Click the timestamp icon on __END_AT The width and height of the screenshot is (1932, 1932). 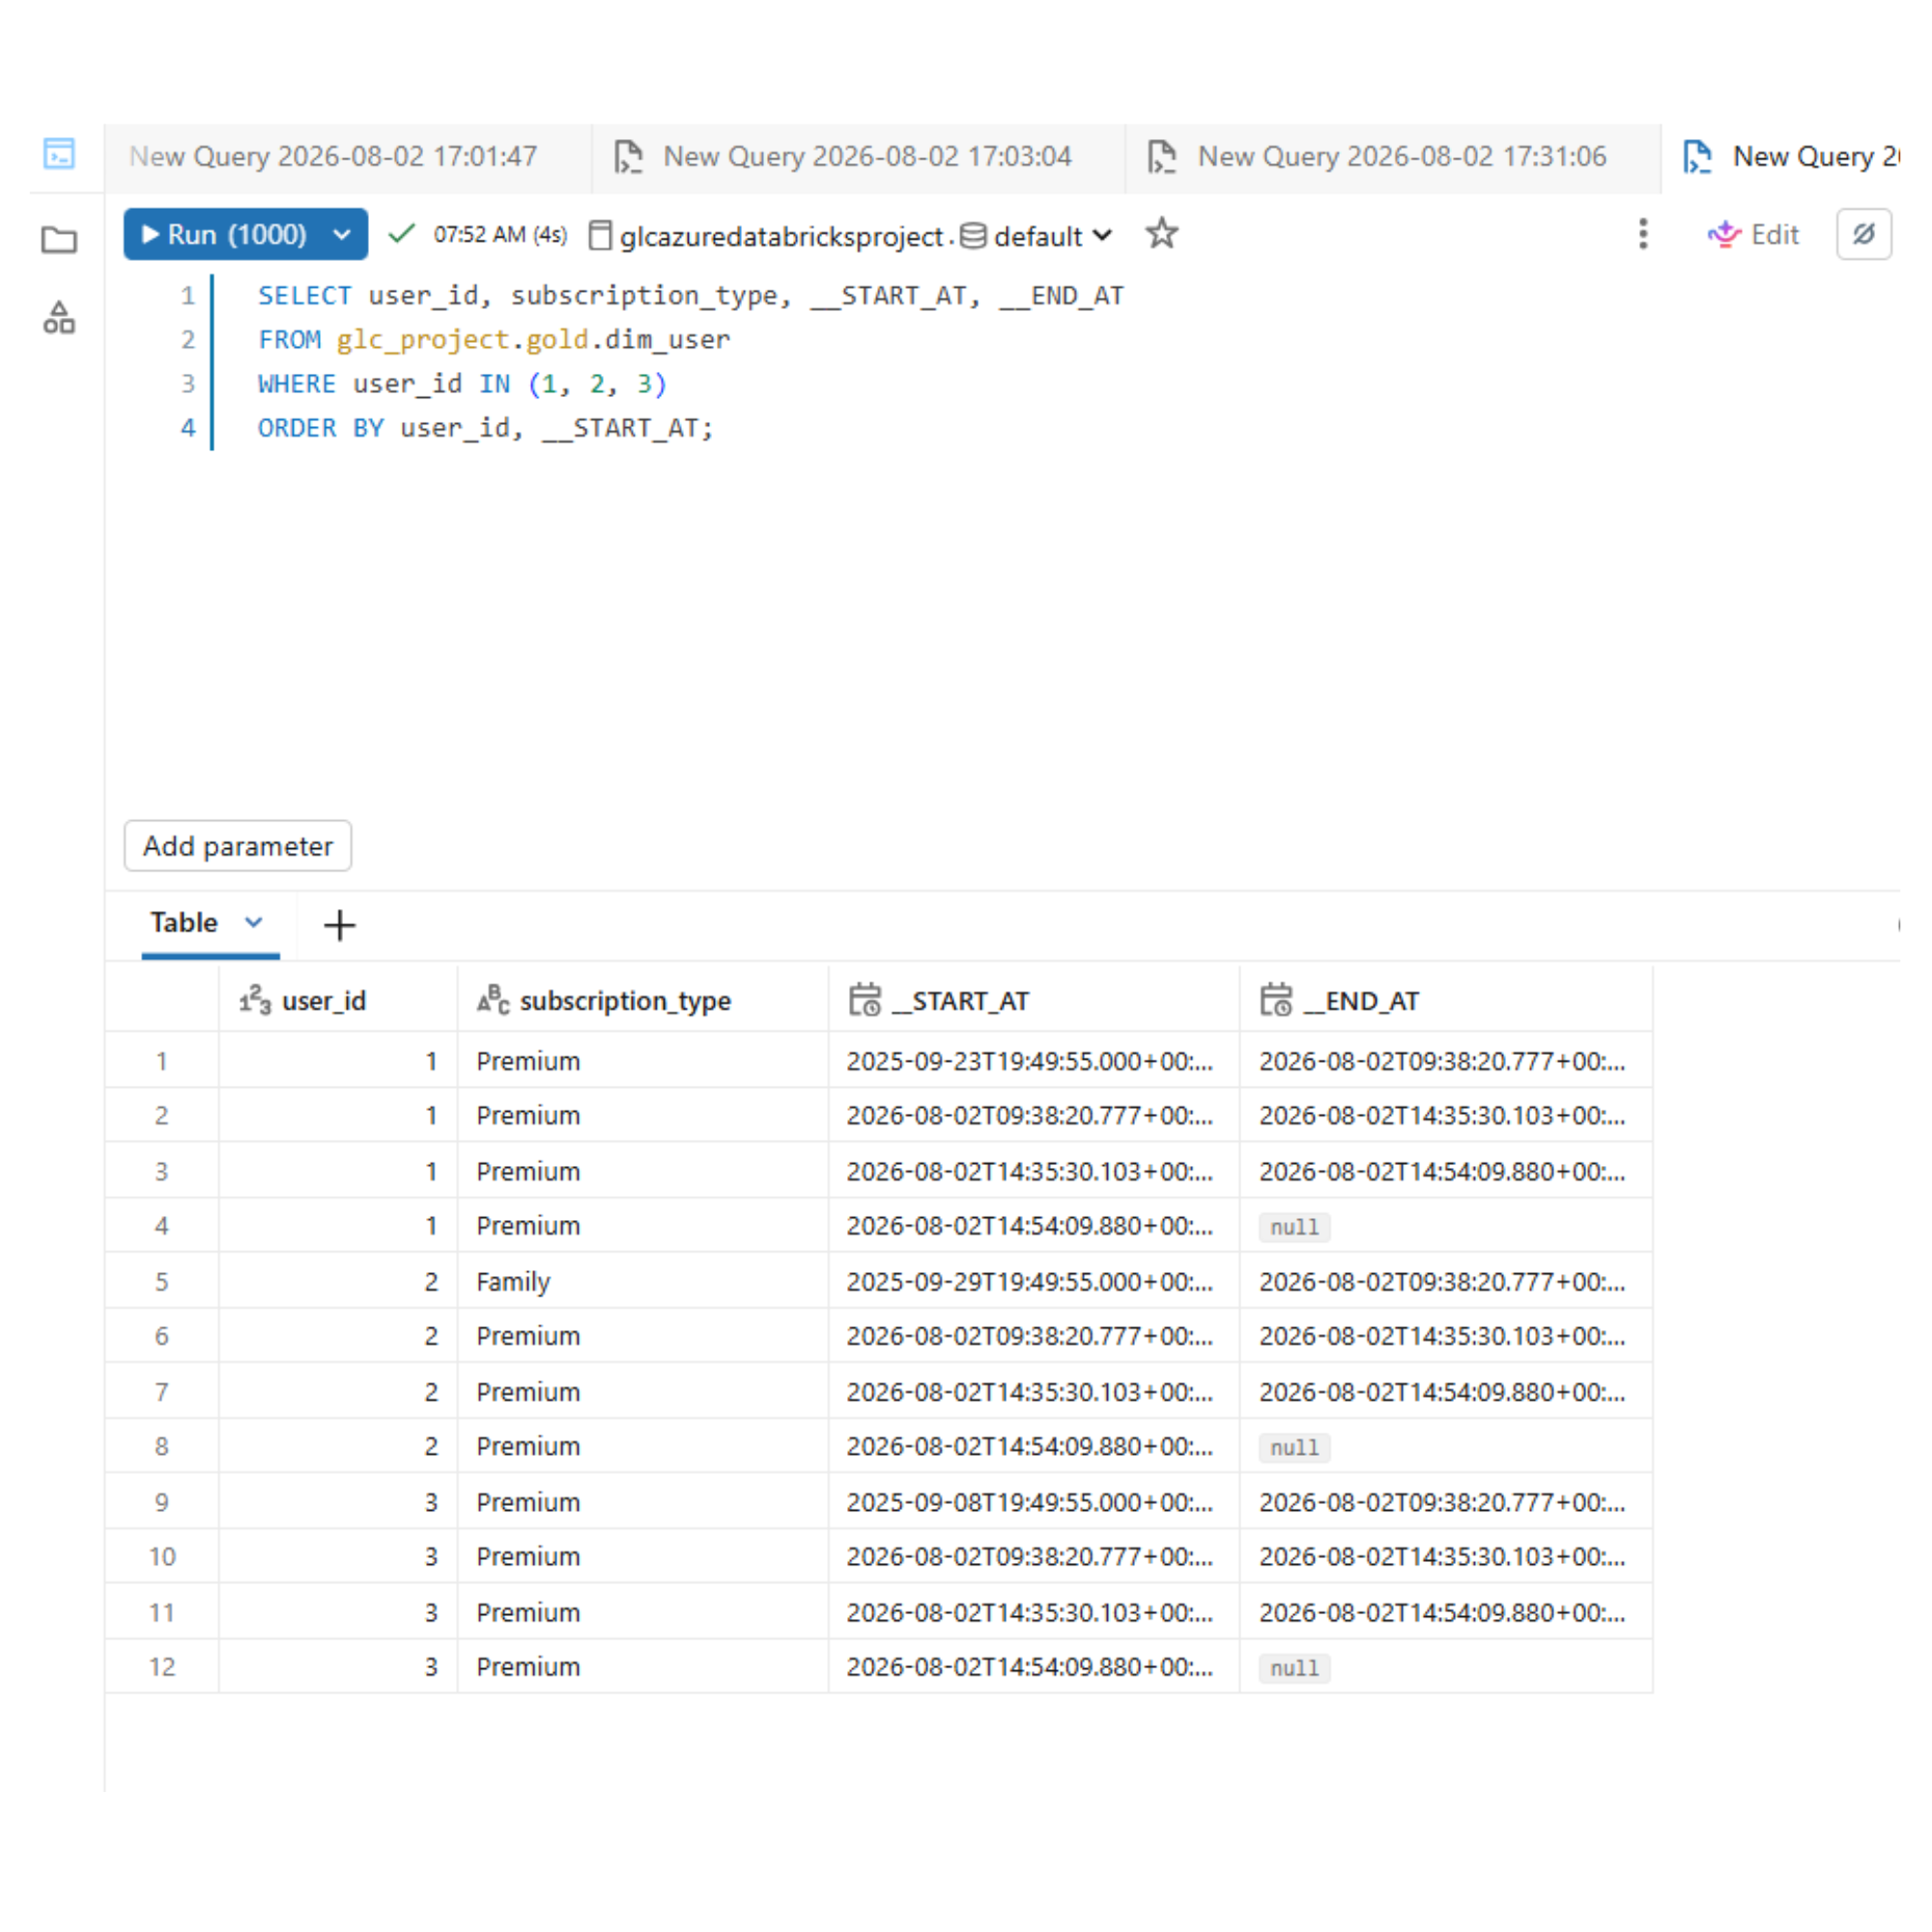[x=1276, y=1000]
